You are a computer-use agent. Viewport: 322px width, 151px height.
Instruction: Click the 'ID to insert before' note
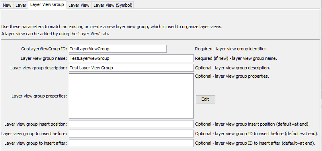(x=257, y=134)
